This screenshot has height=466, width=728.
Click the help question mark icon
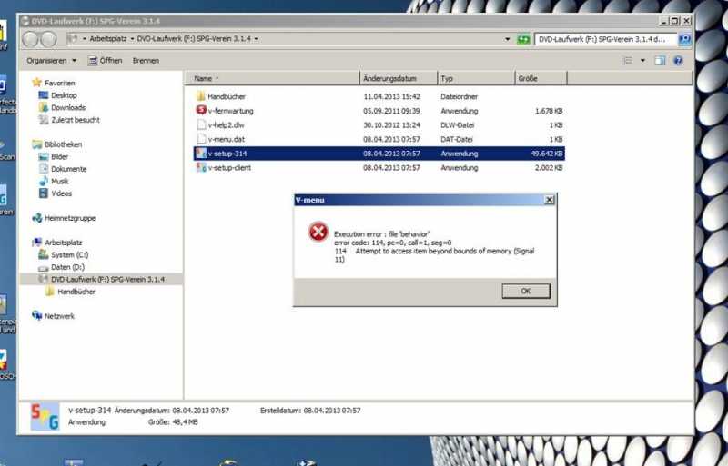pos(679,61)
